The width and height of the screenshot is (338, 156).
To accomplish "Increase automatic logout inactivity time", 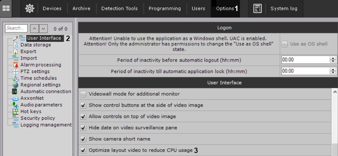I will pos(333,58).
